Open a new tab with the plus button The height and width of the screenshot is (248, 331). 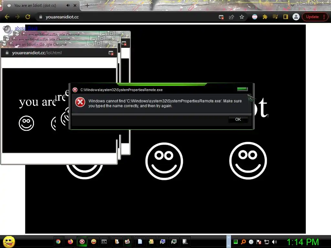[x=87, y=5]
